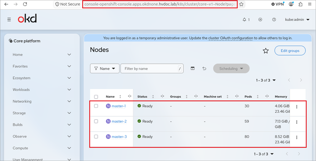The height and width of the screenshot is (161, 316).
Task: Toggle the OKD navigation hamburger menu
Action: [9, 19]
